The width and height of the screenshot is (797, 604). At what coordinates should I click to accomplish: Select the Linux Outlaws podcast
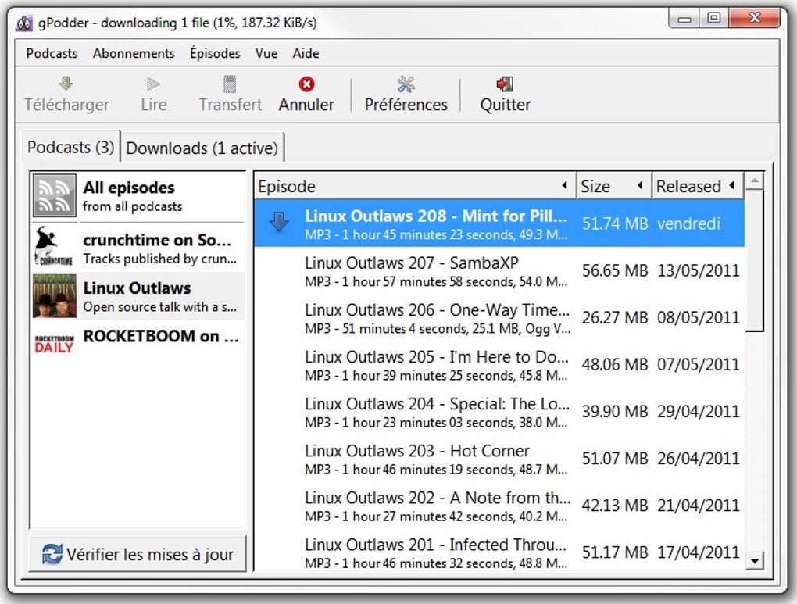coord(138,296)
